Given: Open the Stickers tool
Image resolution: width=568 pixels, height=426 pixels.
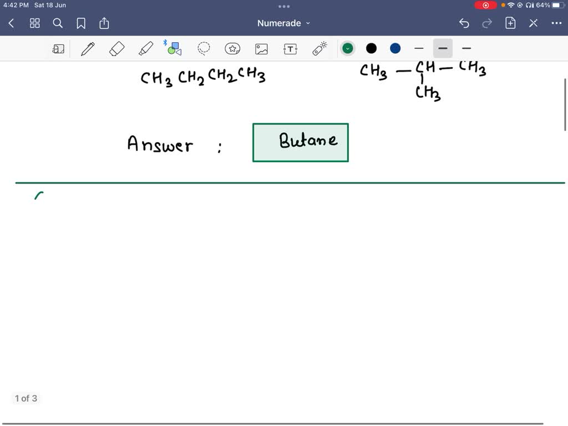Looking at the screenshot, I should pos(232,48).
